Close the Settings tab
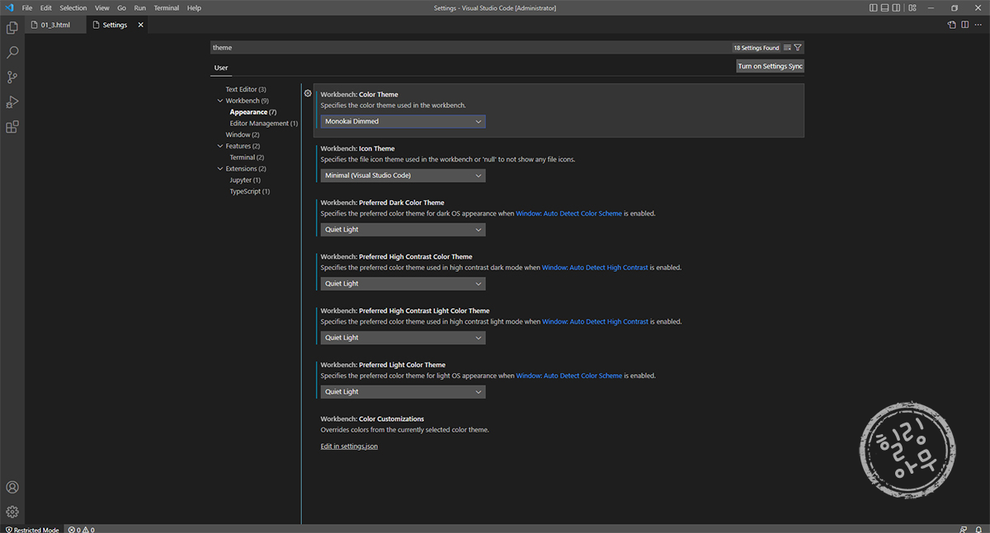 coord(140,25)
